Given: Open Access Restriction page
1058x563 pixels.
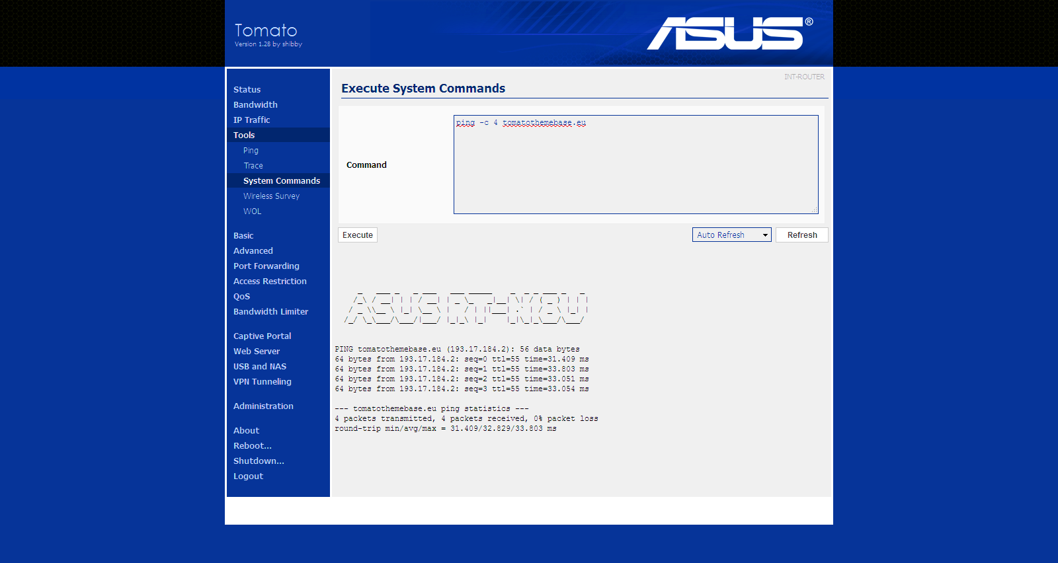Looking at the screenshot, I should pos(270,281).
